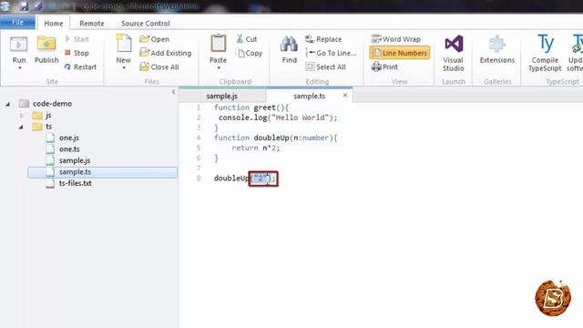Image resolution: width=583 pixels, height=328 pixels.
Task: Launch Visual Studio
Action: pyautogui.click(x=454, y=53)
